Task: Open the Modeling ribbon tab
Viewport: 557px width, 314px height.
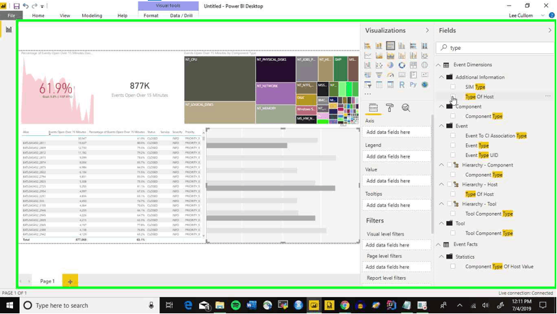Action: pyautogui.click(x=92, y=16)
